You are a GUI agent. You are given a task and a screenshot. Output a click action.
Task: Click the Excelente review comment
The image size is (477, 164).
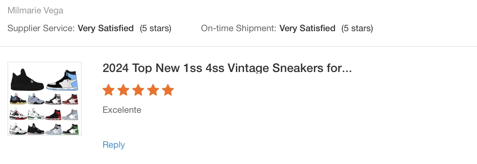pos(122,110)
